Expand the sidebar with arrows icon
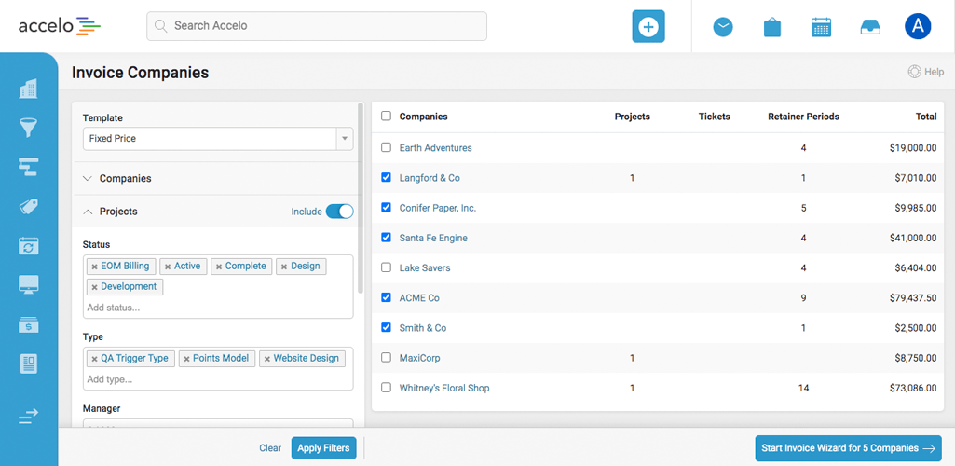955x466 pixels. (28, 417)
